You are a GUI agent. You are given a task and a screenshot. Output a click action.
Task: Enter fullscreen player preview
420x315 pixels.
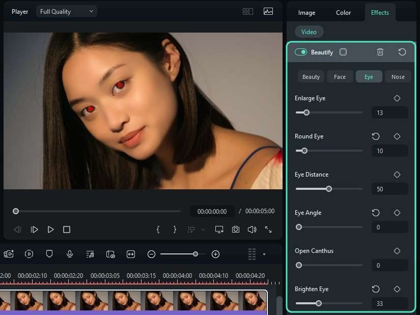point(268,230)
